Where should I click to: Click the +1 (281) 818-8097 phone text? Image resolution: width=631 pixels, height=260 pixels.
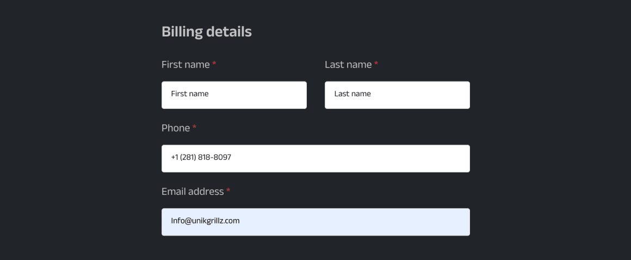(x=201, y=157)
